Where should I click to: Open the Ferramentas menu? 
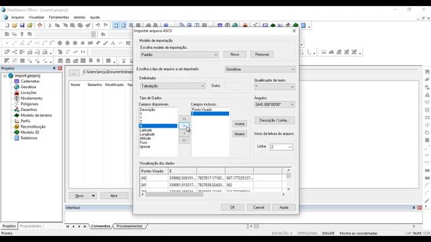click(59, 17)
